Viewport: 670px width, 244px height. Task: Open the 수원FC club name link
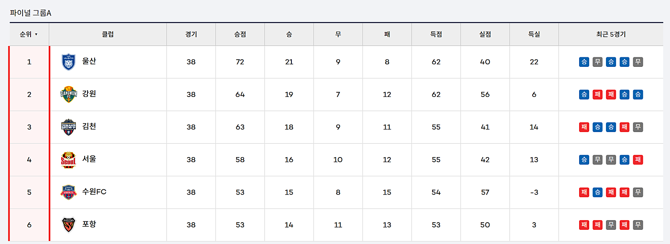coord(94,191)
